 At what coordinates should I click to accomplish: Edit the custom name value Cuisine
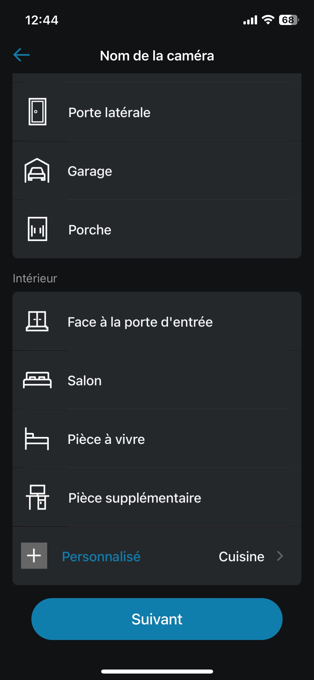point(241,556)
